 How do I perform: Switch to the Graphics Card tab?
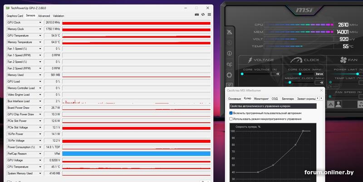click(x=15, y=15)
